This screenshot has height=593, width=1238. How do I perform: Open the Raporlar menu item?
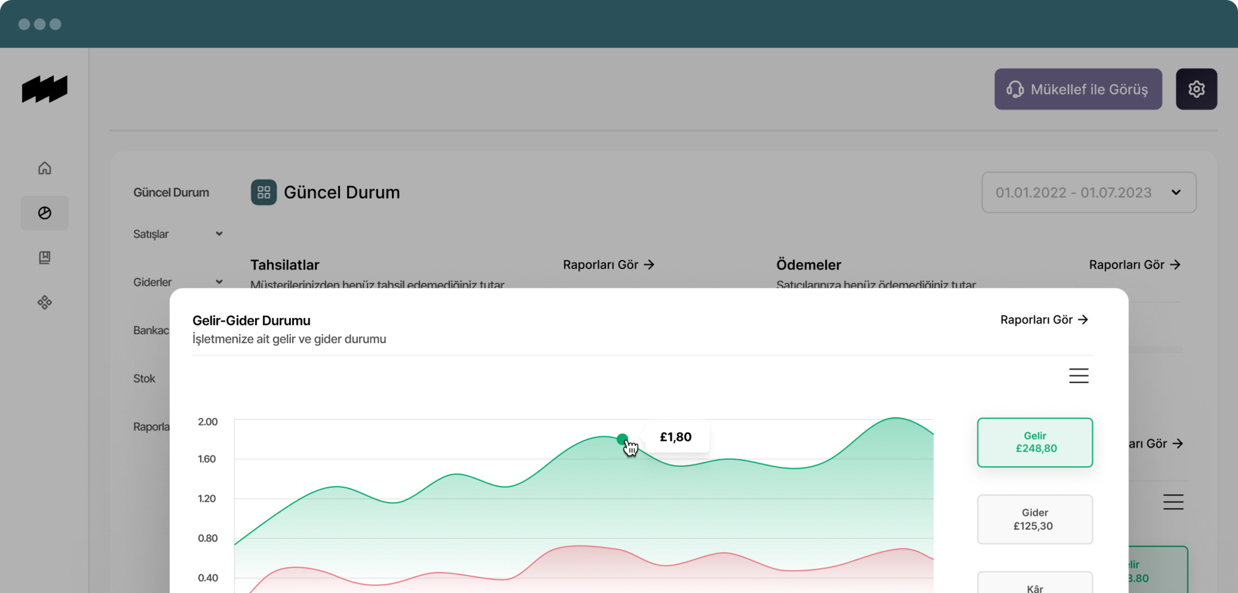coord(151,427)
